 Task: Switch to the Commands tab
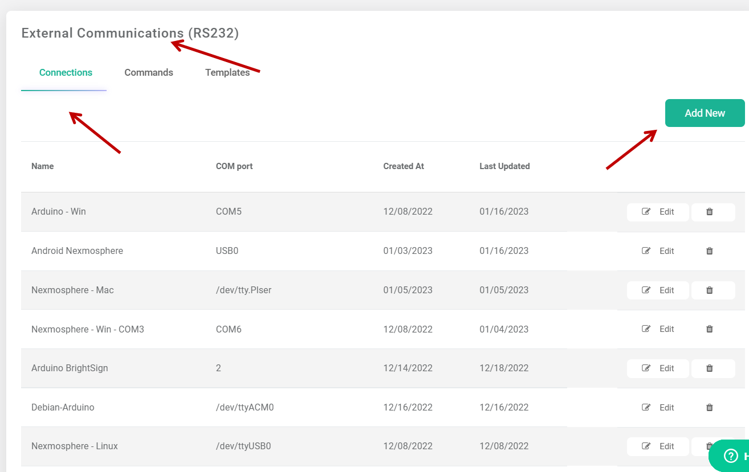pyautogui.click(x=149, y=73)
